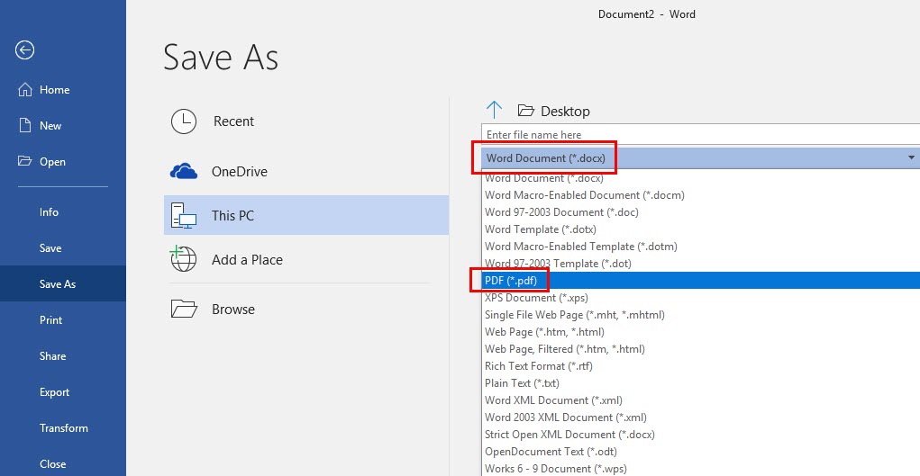This screenshot has height=476, width=920.
Task: Choose Word Macro-Enabled Document (*.docm)
Action: pos(700,195)
